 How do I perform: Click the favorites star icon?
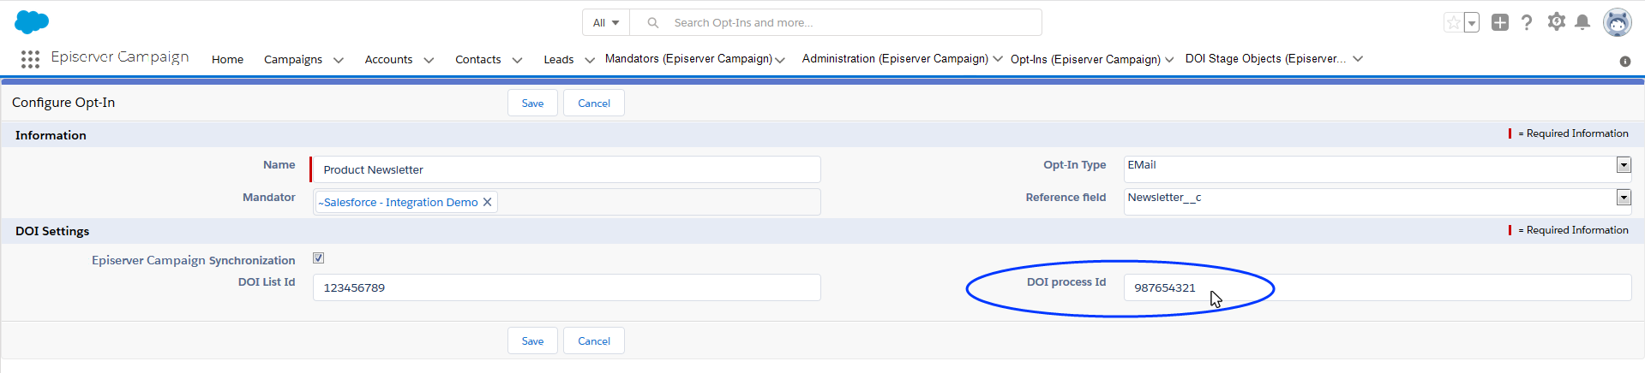tap(1453, 23)
